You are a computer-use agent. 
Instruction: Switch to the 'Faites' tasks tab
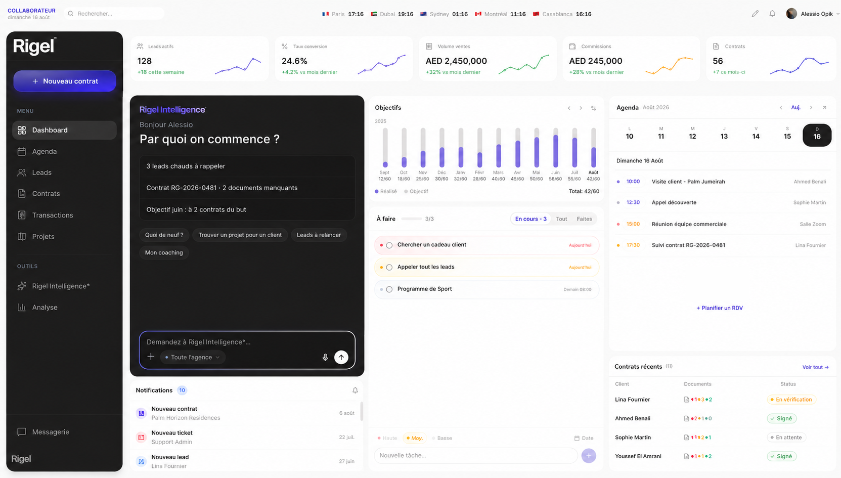point(584,219)
